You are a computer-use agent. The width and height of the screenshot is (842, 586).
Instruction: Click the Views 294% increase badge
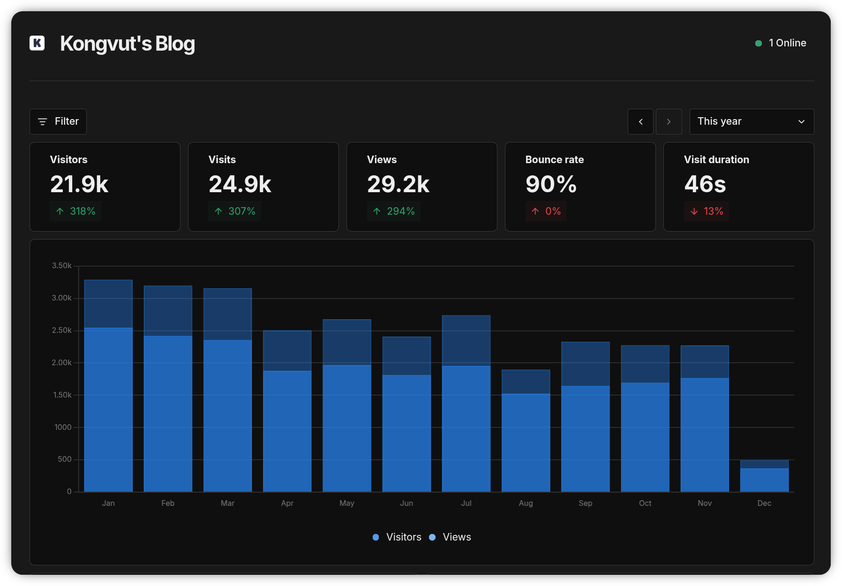coord(393,211)
